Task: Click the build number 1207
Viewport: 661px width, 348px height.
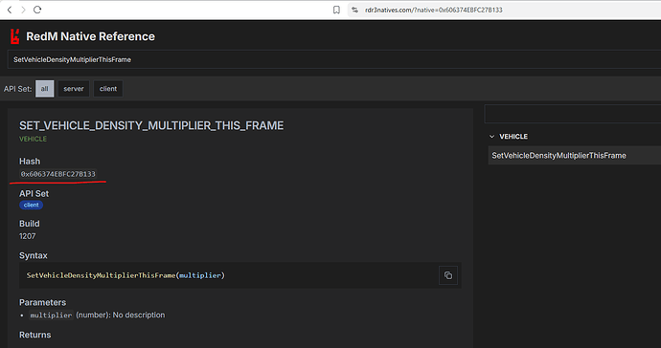Action: [28, 236]
